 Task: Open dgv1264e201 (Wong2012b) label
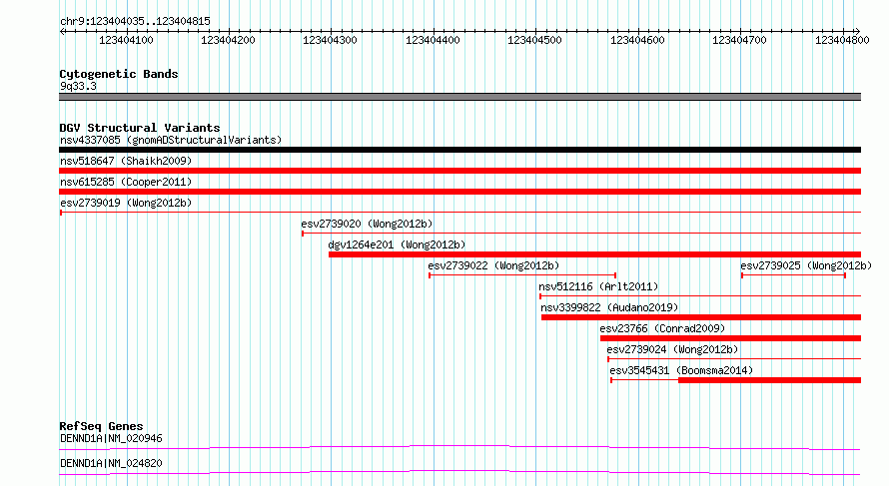pos(397,244)
